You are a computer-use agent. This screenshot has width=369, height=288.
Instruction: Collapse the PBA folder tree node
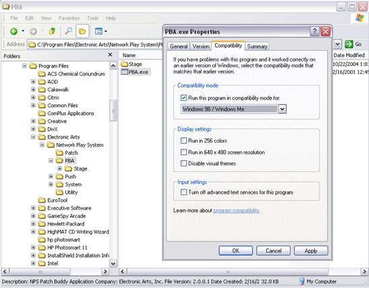pos(51,161)
